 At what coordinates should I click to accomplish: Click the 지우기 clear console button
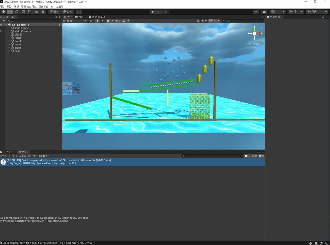point(3,156)
